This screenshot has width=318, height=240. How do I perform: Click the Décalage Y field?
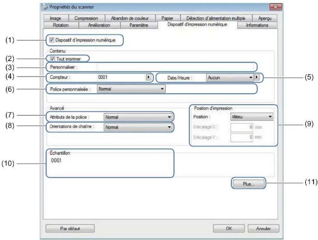(x=241, y=137)
